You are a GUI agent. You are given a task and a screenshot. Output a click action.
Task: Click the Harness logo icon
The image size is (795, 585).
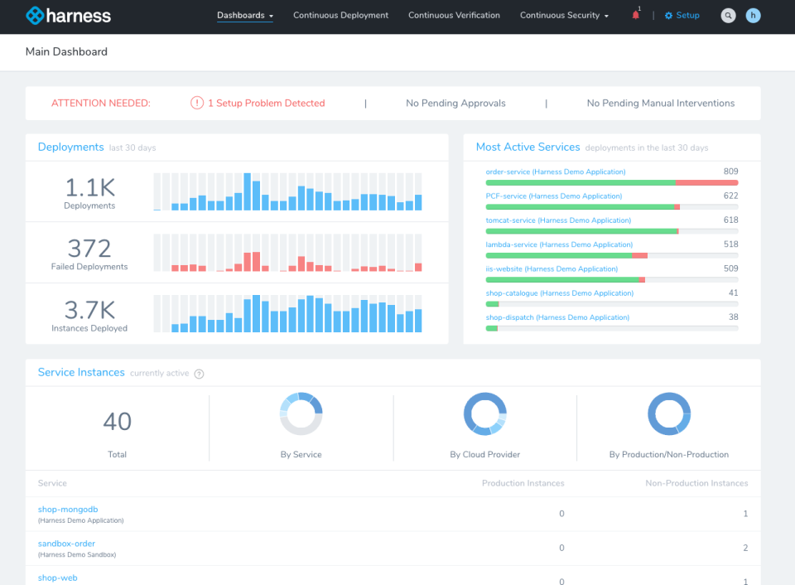[x=35, y=15]
